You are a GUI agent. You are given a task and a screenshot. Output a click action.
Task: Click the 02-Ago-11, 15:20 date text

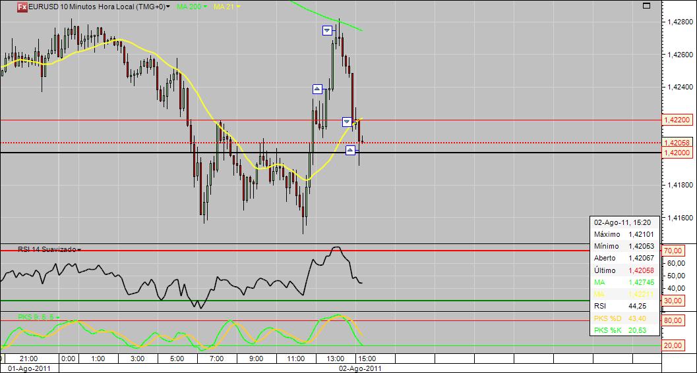pos(622,222)
